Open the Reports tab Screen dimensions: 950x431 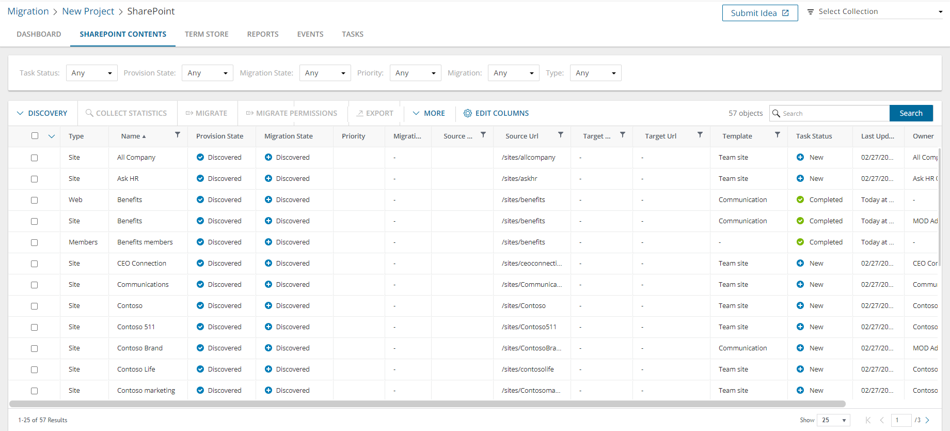click(263, 34)
